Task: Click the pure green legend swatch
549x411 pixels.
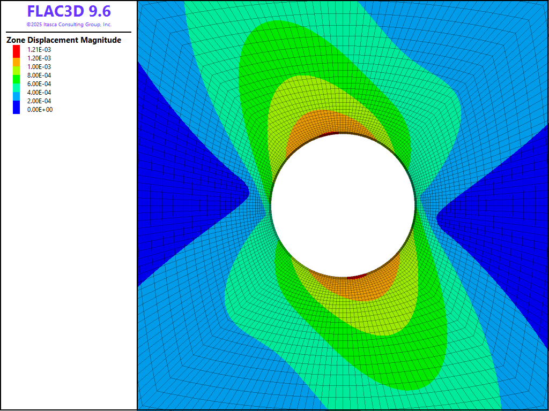Action: point(16,79)
